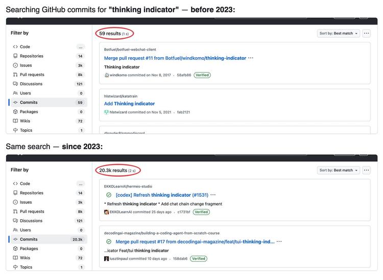Image resolution: width=383 pixels, height=280 pixels.
Task: Open Merge pull request #11 commit link
Action: [x=175, y=58]
